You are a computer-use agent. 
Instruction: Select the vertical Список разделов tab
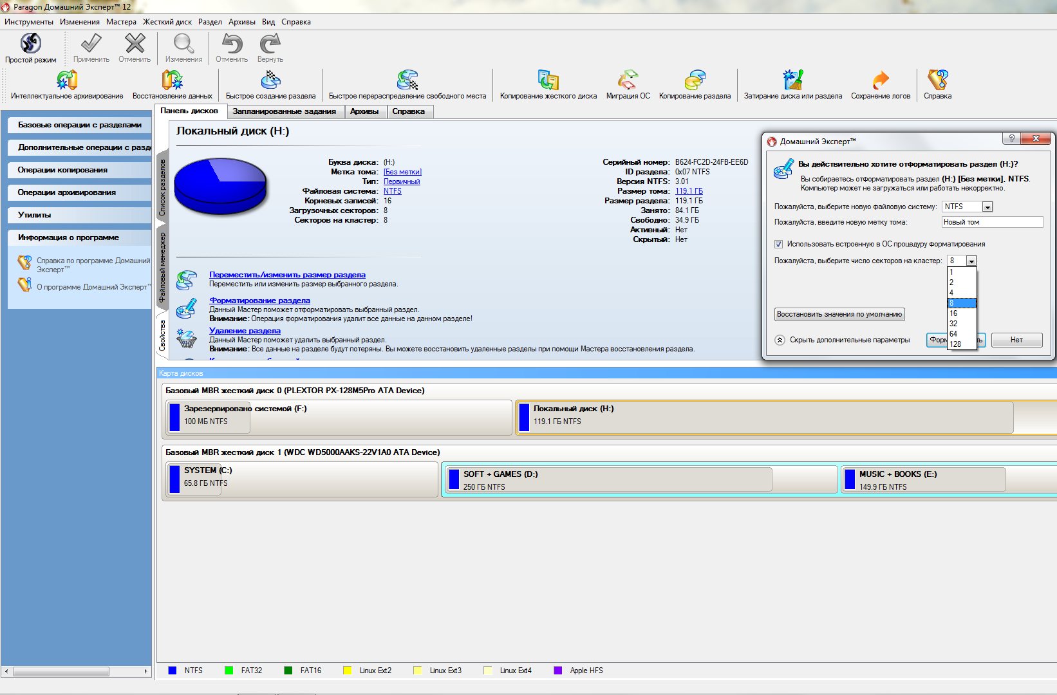(x=162, y=187)
